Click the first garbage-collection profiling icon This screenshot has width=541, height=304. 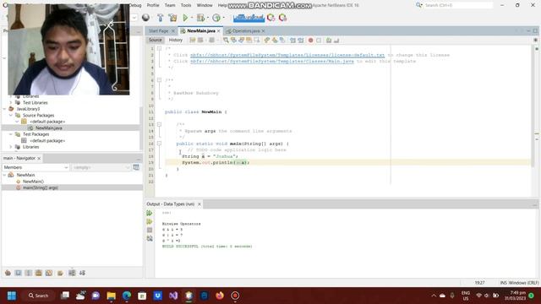(270, 18)
